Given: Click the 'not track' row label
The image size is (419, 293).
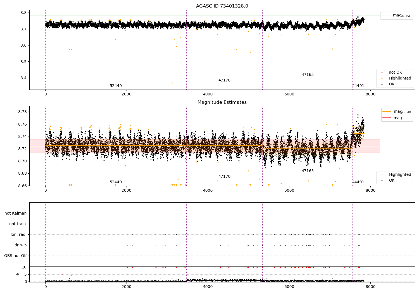Looking at the screenshot, I should click(18, 224).
